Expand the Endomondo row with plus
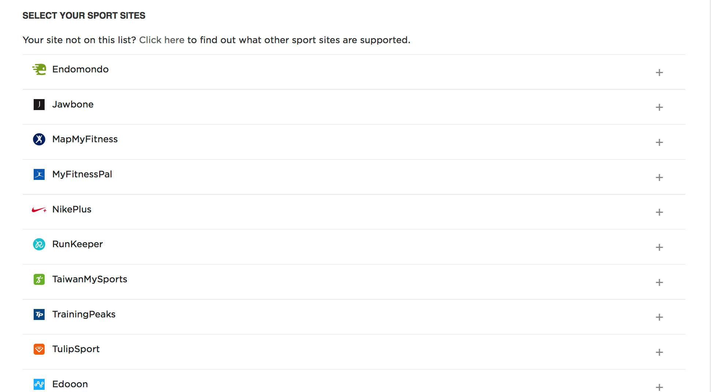The width and height of the screenshot is (711, 392). pos(659,72)
